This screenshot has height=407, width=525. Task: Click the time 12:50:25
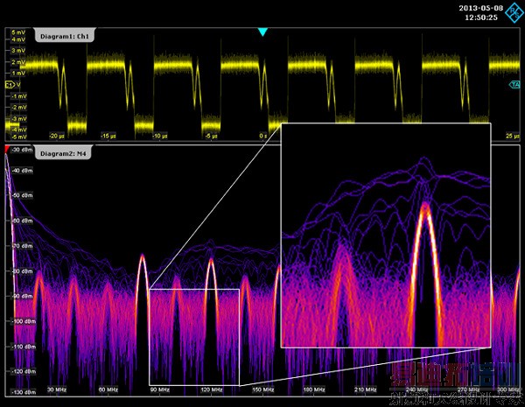point(481,18)
